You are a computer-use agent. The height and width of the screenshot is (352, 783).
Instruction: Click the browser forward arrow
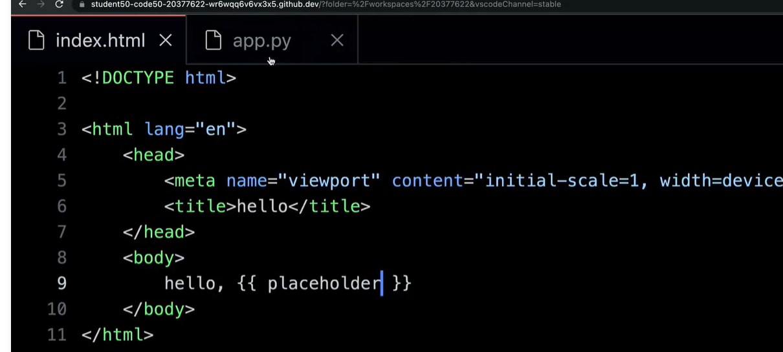[40, 5]
